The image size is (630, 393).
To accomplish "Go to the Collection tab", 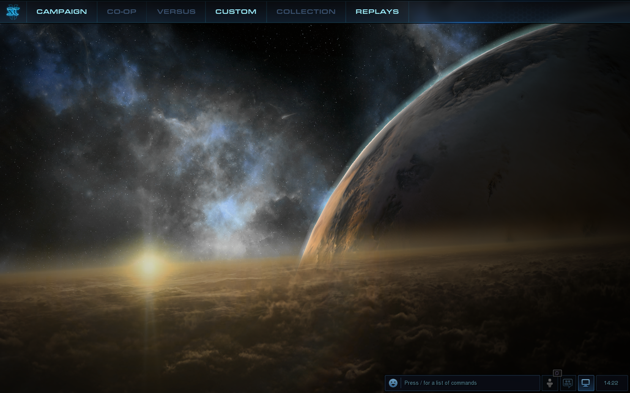I will tap(306, 11).
